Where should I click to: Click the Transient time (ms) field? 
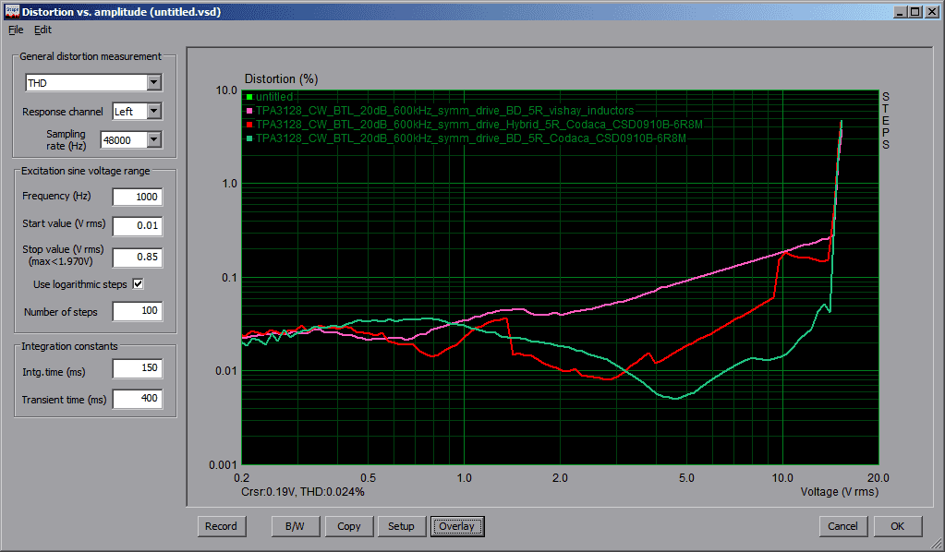pos(137,399)
